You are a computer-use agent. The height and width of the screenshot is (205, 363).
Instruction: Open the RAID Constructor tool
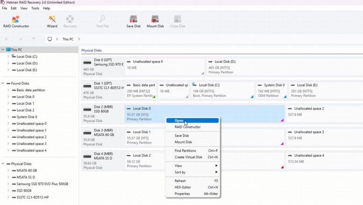click(x=16, y=22)
